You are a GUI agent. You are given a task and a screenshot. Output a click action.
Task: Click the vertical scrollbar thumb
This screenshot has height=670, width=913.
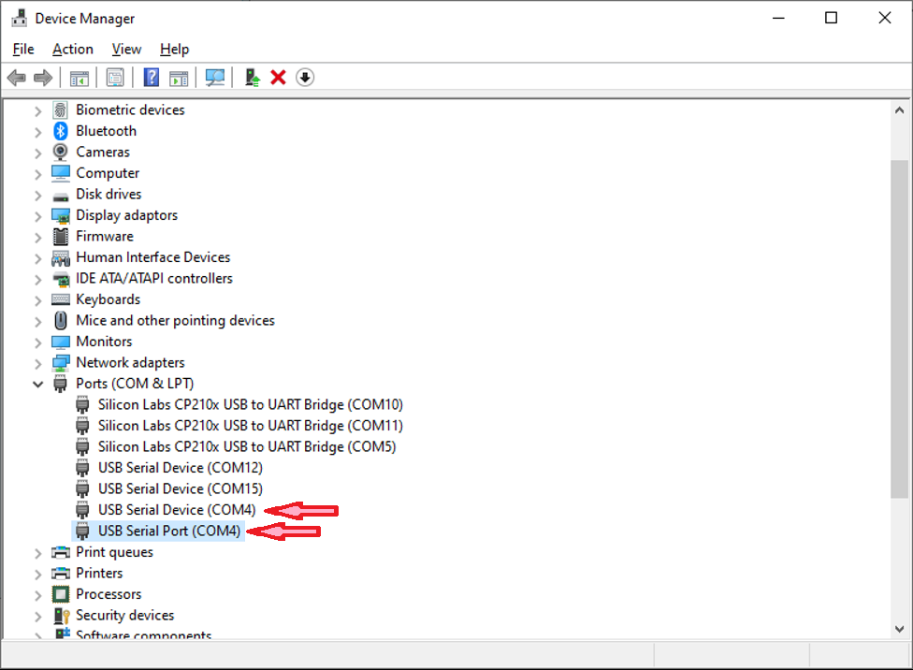[x=900, y=328]
